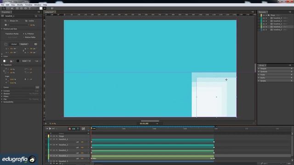Add script in library Scripts

pos(292,81)
